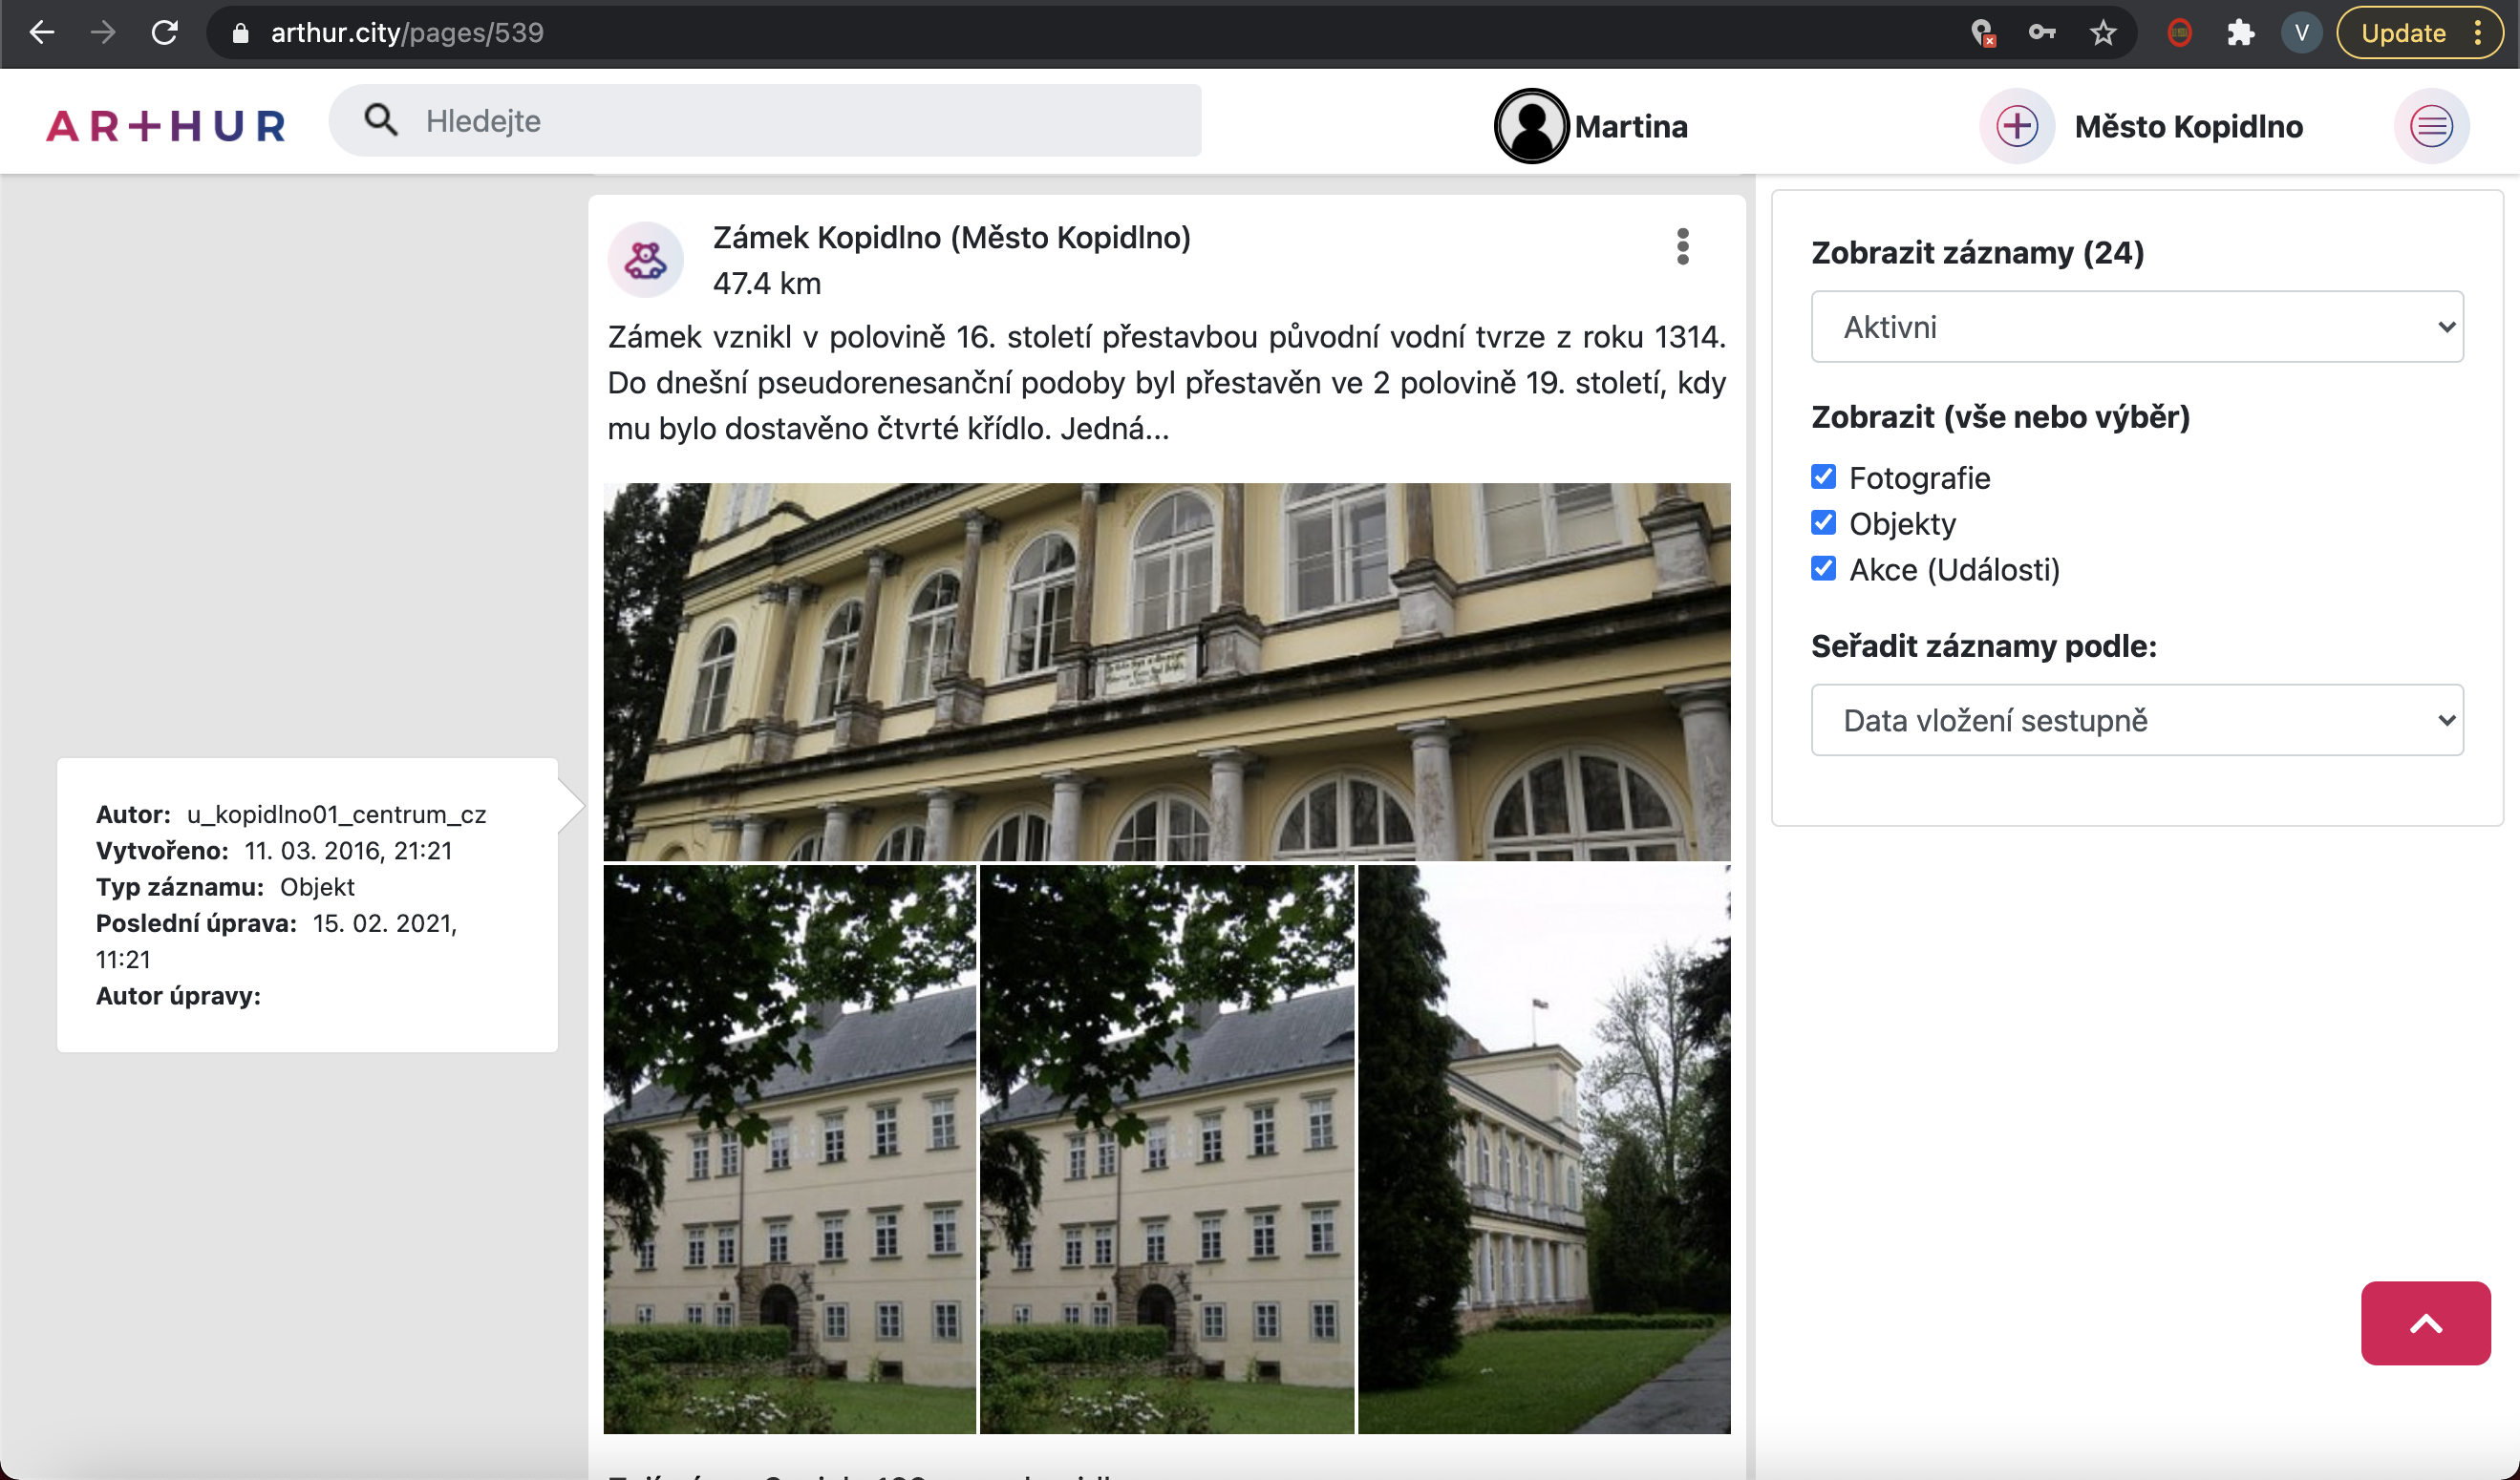Viewport: 2520px width, 1480px height.
Task: Click the Seřadit záznamy podle heading
Action: click(x=1984, y=646)
